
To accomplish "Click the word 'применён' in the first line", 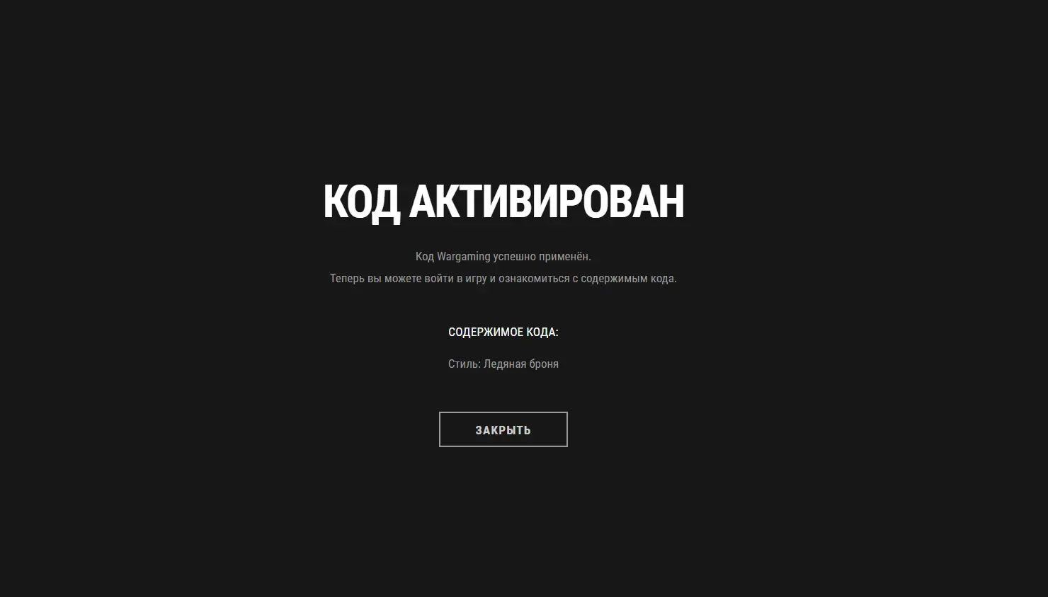I will 564,256.
